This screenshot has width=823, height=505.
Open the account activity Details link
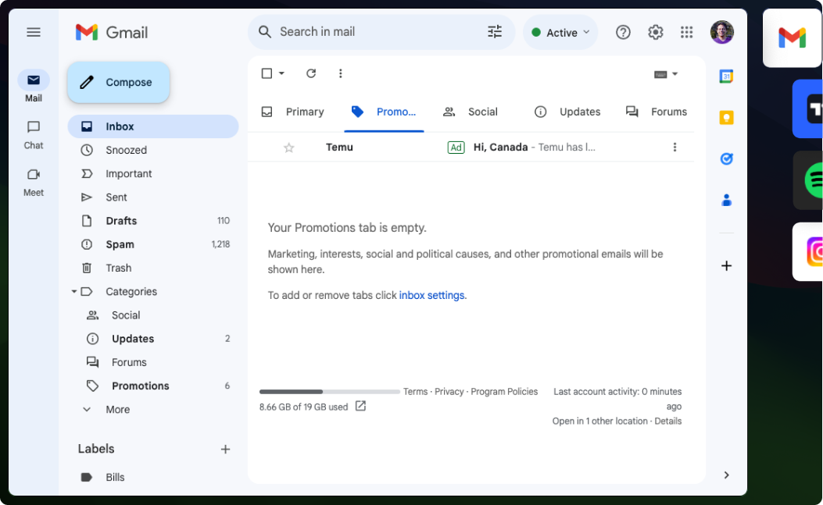pyautogui.click(x=667, y=421)
